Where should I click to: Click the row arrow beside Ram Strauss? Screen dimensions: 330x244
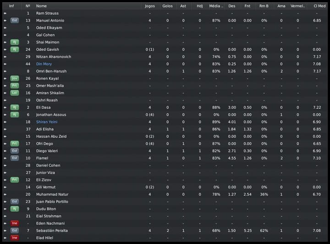[5, 13]
